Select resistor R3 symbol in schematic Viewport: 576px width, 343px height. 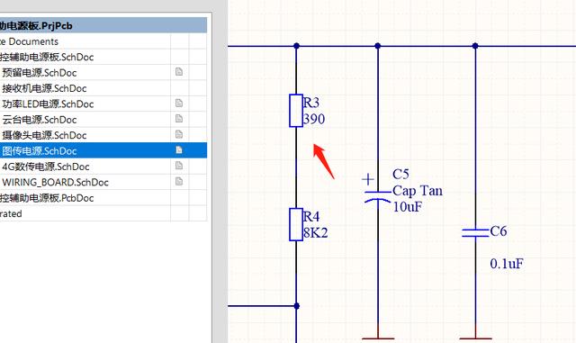point(296,111)
